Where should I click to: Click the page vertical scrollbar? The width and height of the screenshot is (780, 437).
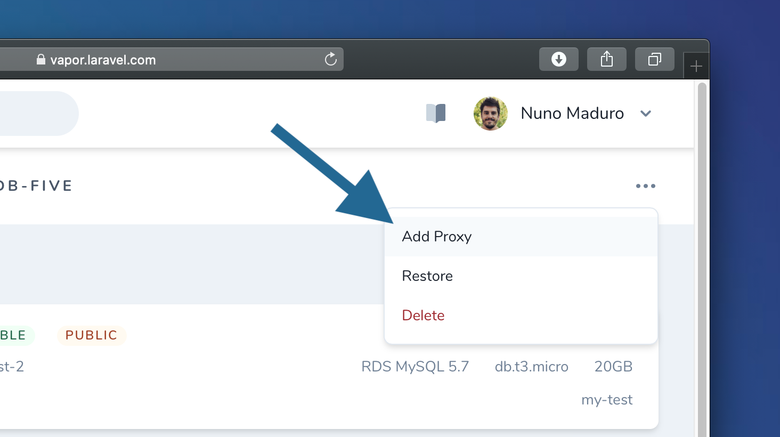[702, 258]
